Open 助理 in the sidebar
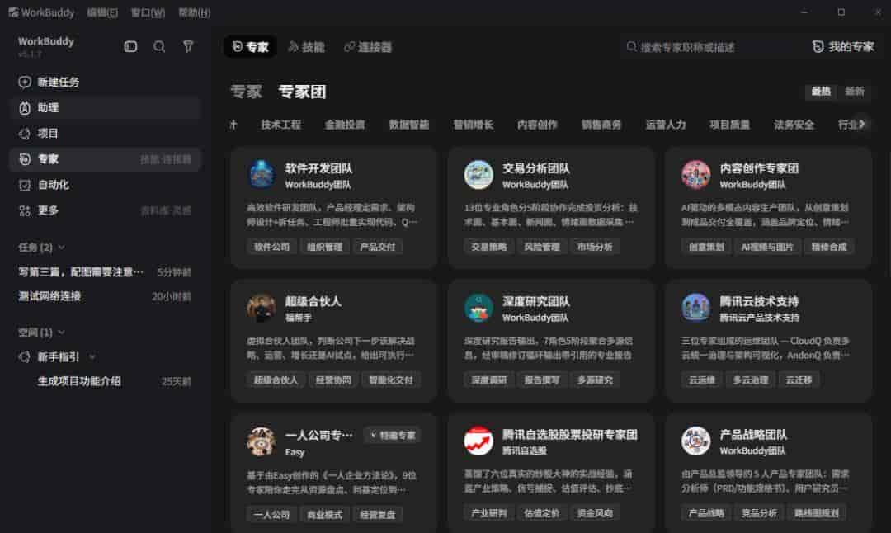Viewport: 891px width, 533px height. [x=105, y=107]
